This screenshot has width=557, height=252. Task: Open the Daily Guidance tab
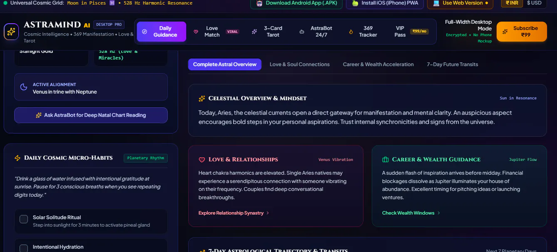[x=162, y=32]
